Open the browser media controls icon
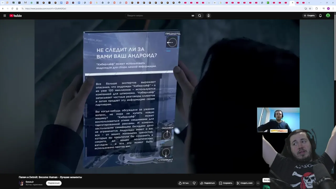Image resolution: width=336 pixels, height=189 pixels. pyautogui.click(x=324, y=9)
